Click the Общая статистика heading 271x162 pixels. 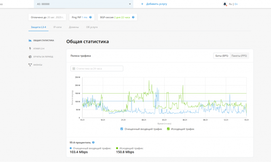click(x=87, y=42)
